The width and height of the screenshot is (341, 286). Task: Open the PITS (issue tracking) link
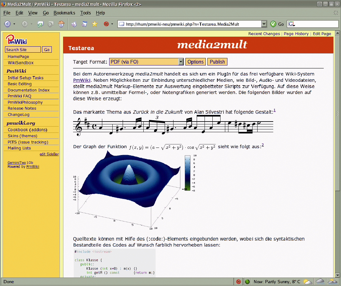click(x=28, y=142)
